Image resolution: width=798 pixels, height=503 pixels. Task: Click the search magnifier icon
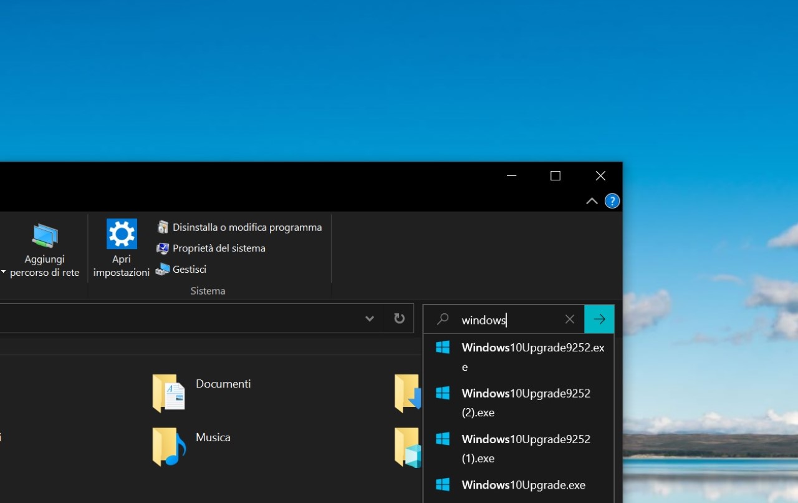[x=443, y=320]
